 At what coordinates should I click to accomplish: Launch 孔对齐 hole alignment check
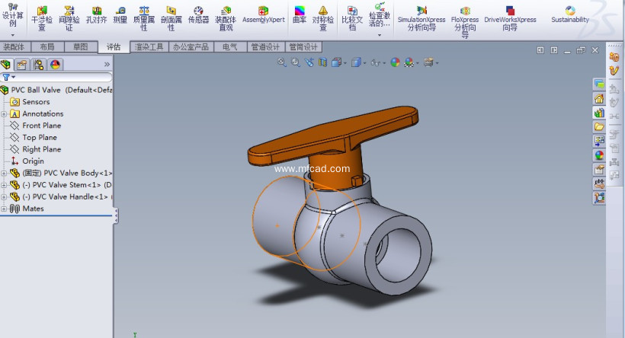[x=97, y=14]
